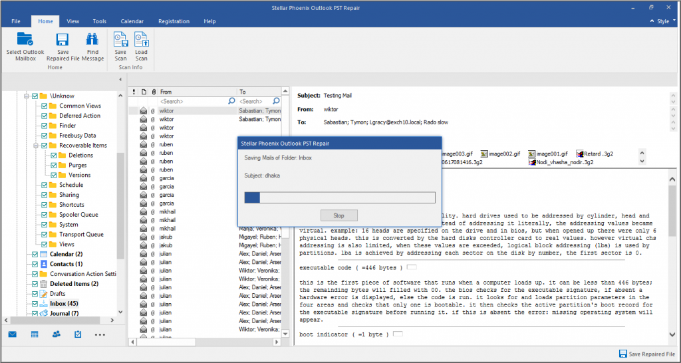This screenshot has width=681, height=363.
Task: Toggle the Calendar (2) checkbox
Action: (35, 254)
